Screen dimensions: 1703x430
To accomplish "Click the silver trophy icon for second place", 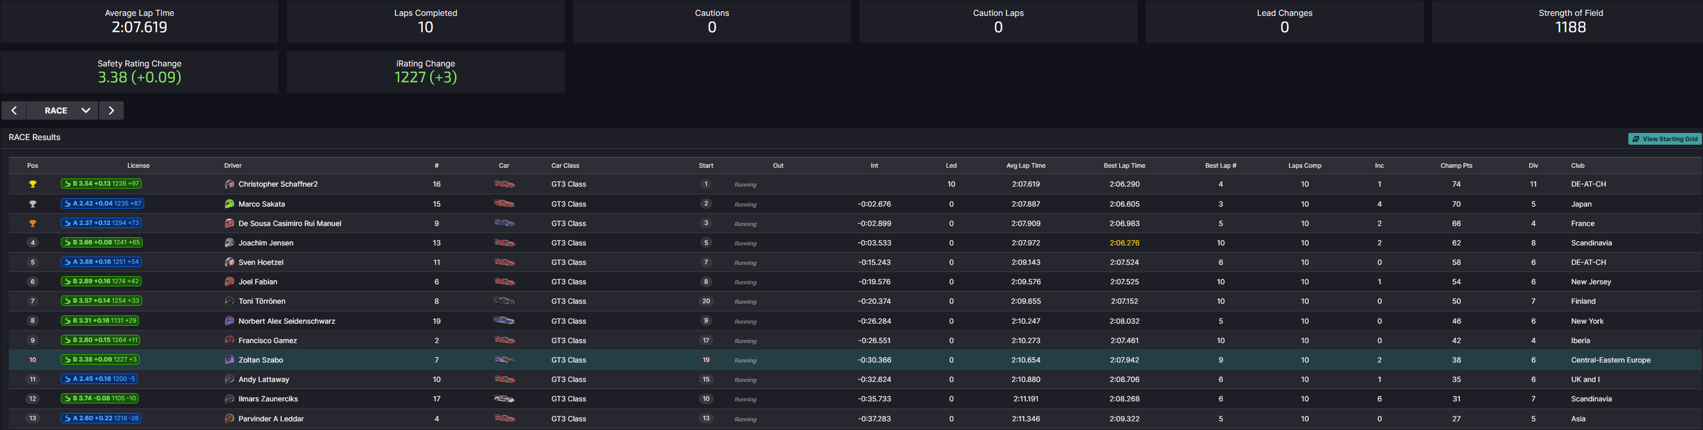I will (x=33, y=204).
